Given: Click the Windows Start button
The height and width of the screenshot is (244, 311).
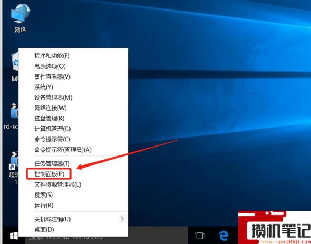Looking at the screenshot, I should tap(14, 236).
